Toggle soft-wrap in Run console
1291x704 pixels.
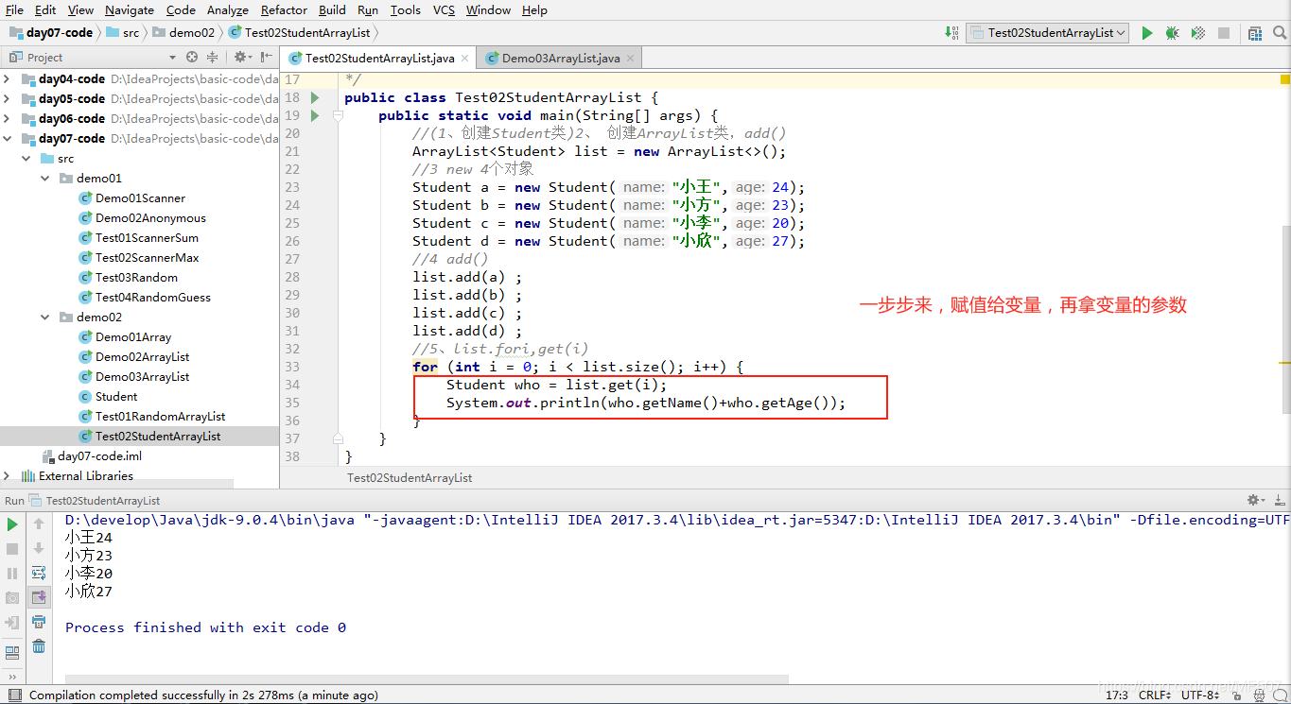pyautogui.click(x=39, y=573)
